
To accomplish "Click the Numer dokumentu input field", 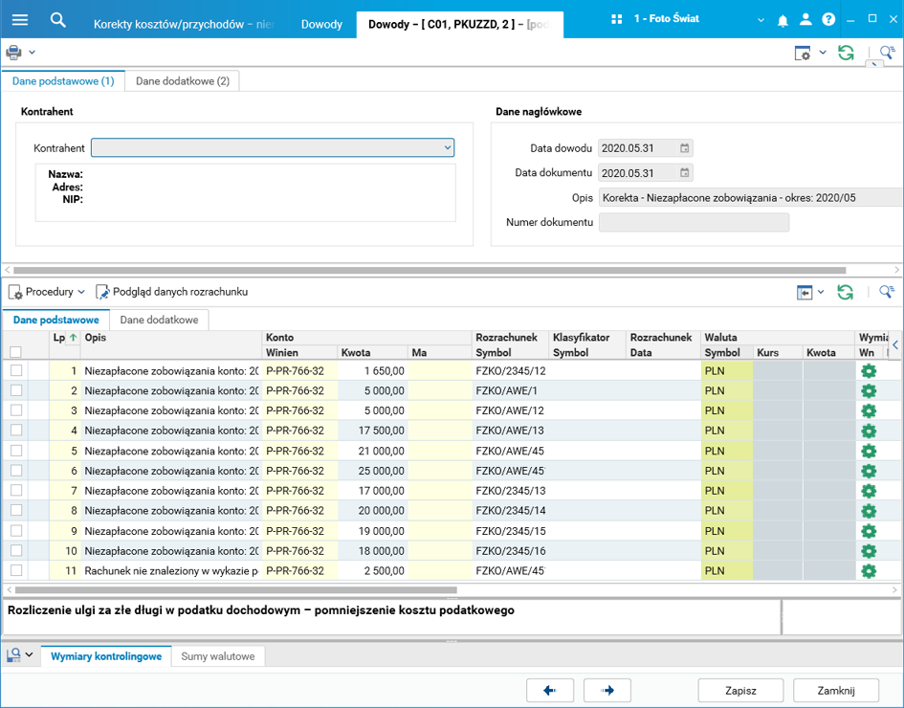I will click(693, 223).
